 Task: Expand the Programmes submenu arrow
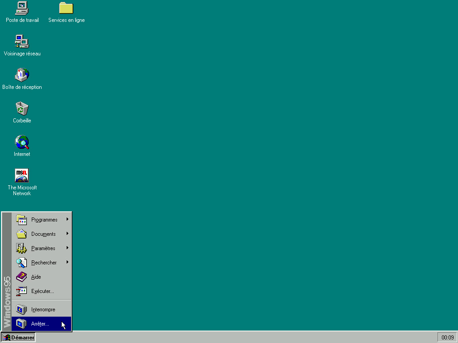tap(67, 219)
